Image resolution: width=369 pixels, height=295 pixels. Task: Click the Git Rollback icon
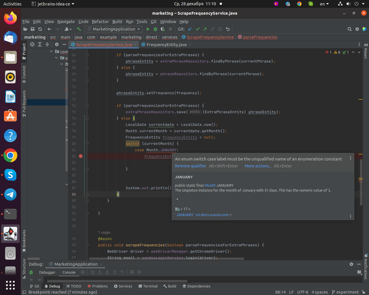point(227,29)
